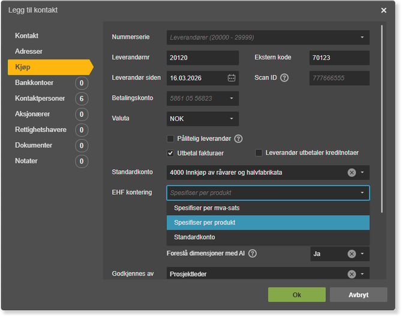Expand the Standardkonto dropdown arrow
The width and height of the screenshot is (402, 317).
[362, 173]
